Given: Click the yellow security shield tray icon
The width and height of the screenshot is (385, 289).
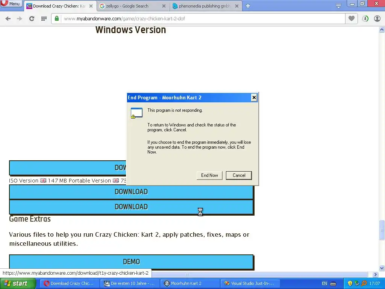Looking at the screenshot, I should point(350,283).
